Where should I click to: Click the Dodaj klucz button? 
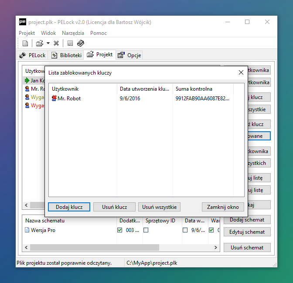pos(69,207)
